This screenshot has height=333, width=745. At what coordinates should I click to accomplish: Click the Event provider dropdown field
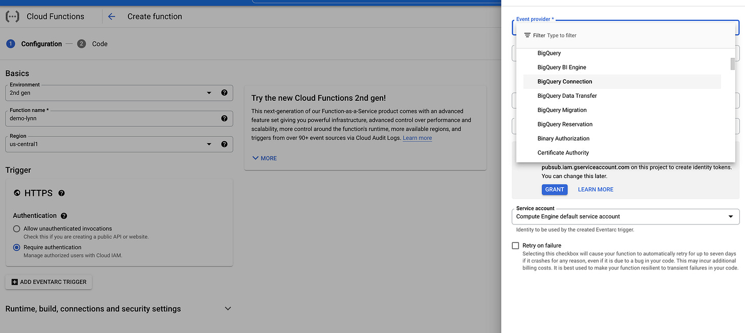(625, 27)
